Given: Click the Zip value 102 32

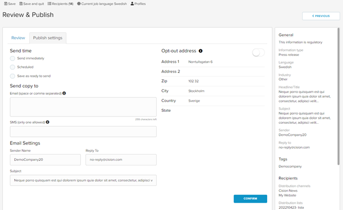Looking at the screenshot, I should coord(193,81).
